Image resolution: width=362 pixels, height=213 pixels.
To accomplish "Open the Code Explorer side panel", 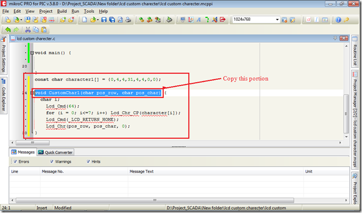I will pos(3,96).
